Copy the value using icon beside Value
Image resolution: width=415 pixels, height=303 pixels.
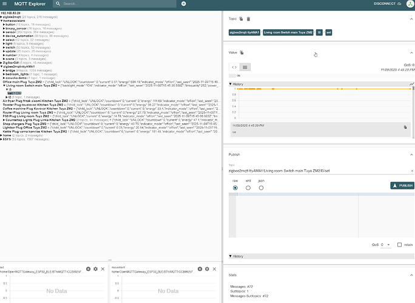[x=242, y=53]
